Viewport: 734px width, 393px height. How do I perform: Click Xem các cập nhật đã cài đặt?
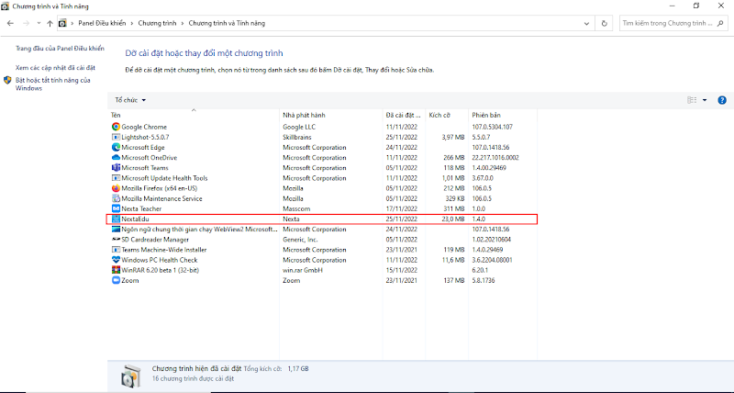[x=55, y=67]
